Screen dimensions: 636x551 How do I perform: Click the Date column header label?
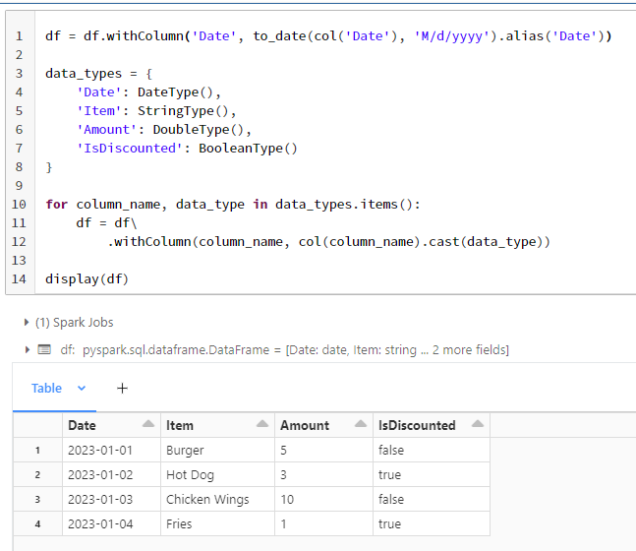(82, 425)
